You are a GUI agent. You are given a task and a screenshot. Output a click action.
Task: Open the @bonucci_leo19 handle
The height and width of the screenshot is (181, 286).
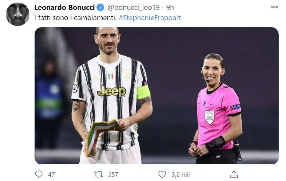(x=134, y=7)
